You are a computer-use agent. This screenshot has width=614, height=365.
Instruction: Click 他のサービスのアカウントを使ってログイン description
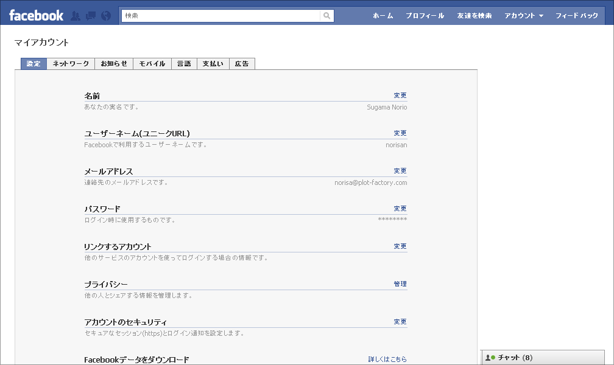click(x=176, y=258)
